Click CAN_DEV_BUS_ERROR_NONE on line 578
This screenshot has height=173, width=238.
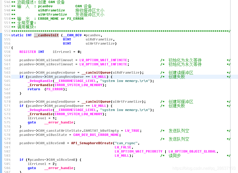[x=96, y=135]
